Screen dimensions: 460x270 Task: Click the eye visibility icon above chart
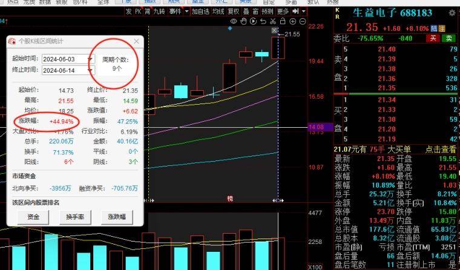pos(234,21)
